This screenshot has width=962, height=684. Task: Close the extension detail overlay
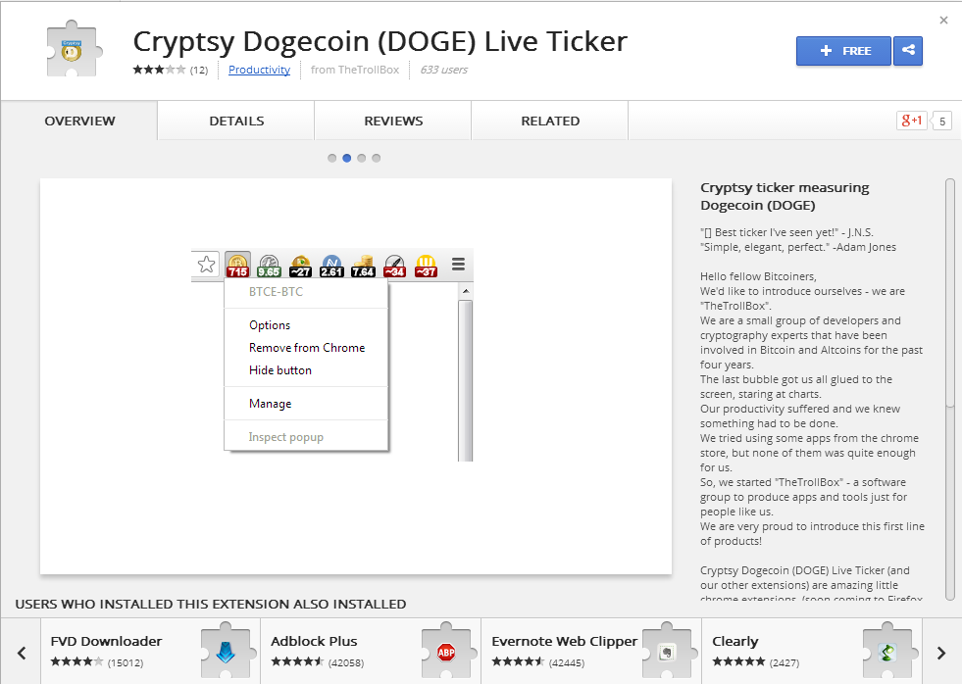943,21
